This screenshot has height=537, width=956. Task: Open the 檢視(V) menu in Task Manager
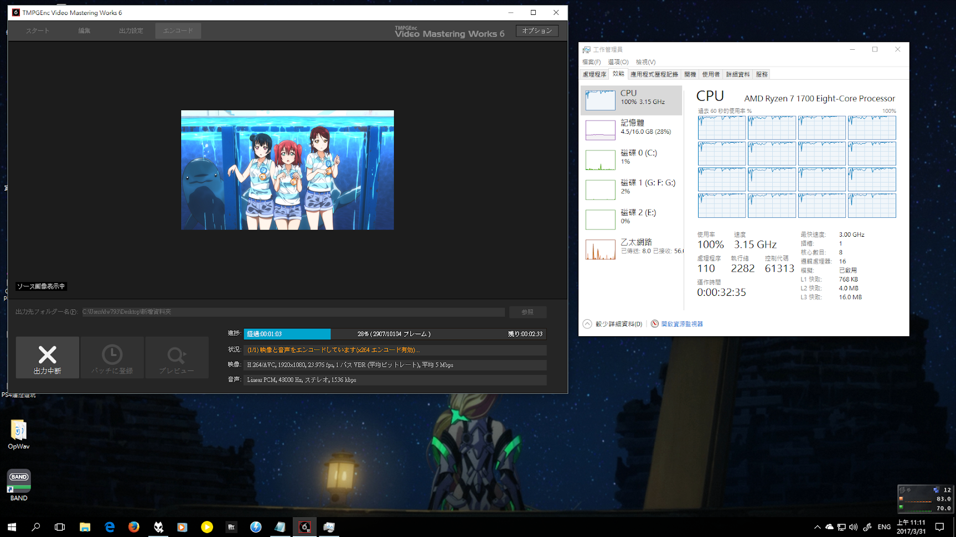coord(645,62)
